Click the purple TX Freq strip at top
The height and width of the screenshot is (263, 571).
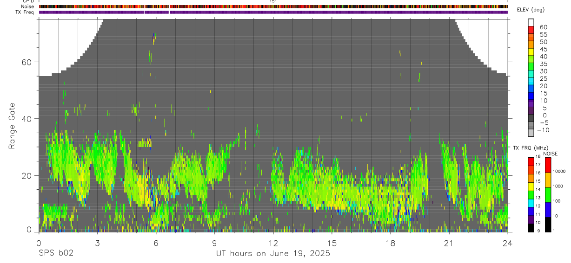point(273,12)
